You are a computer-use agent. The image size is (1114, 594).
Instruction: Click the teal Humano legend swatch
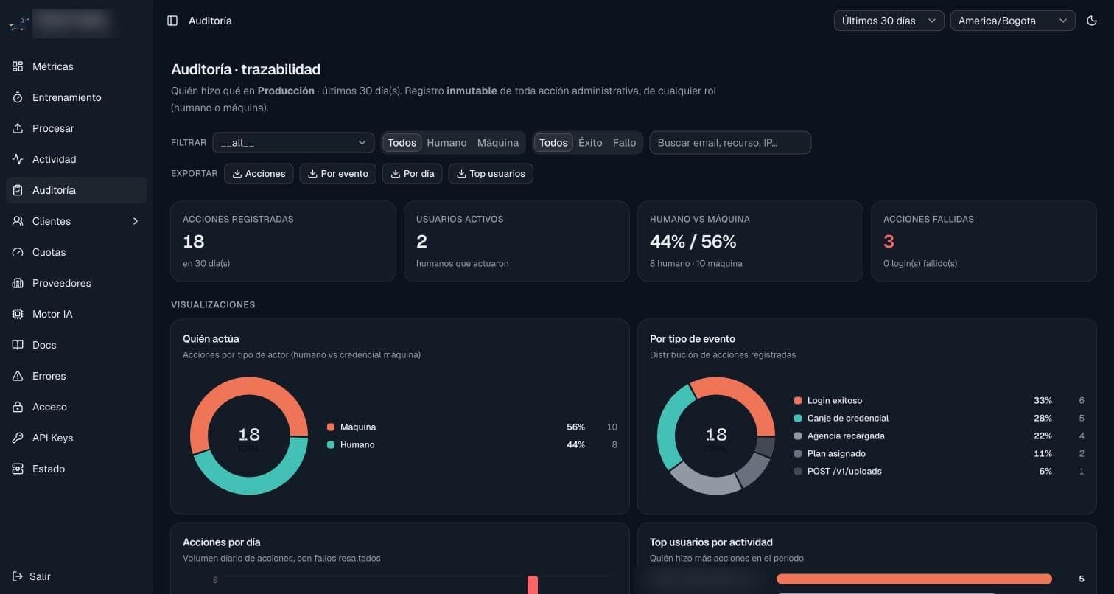(x=331, y=445)
